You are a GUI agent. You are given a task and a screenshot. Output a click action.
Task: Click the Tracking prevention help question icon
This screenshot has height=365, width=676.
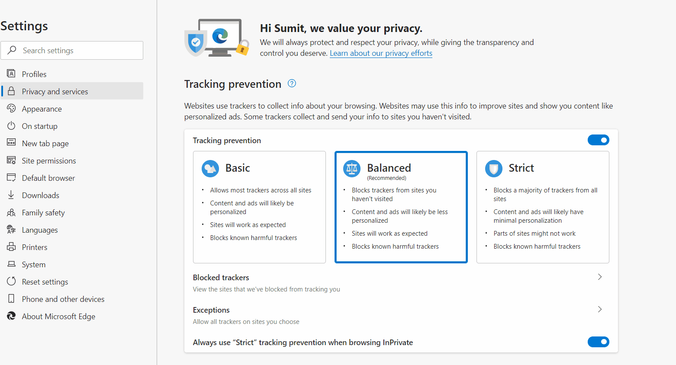point(292,83)
